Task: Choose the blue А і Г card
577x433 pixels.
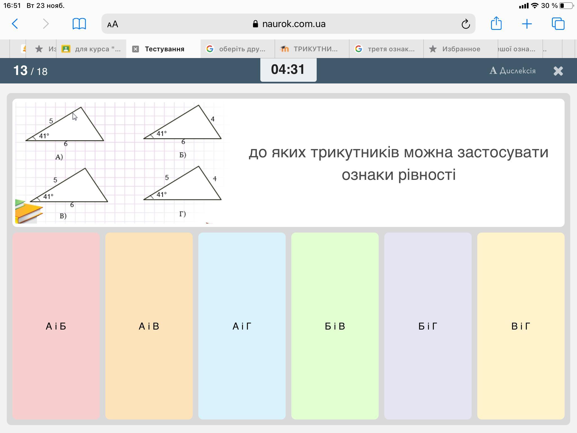Action: click(x=242, y=326)
